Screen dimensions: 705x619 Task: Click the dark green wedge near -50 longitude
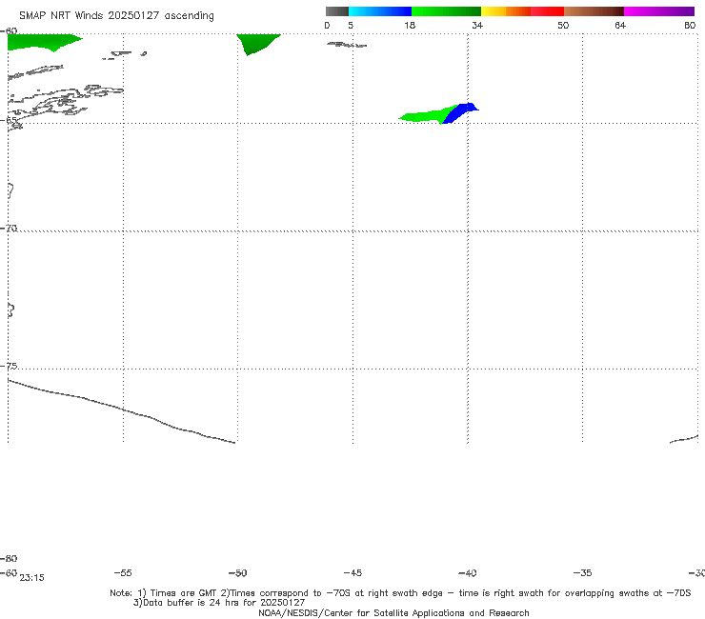tap(255, 43)
